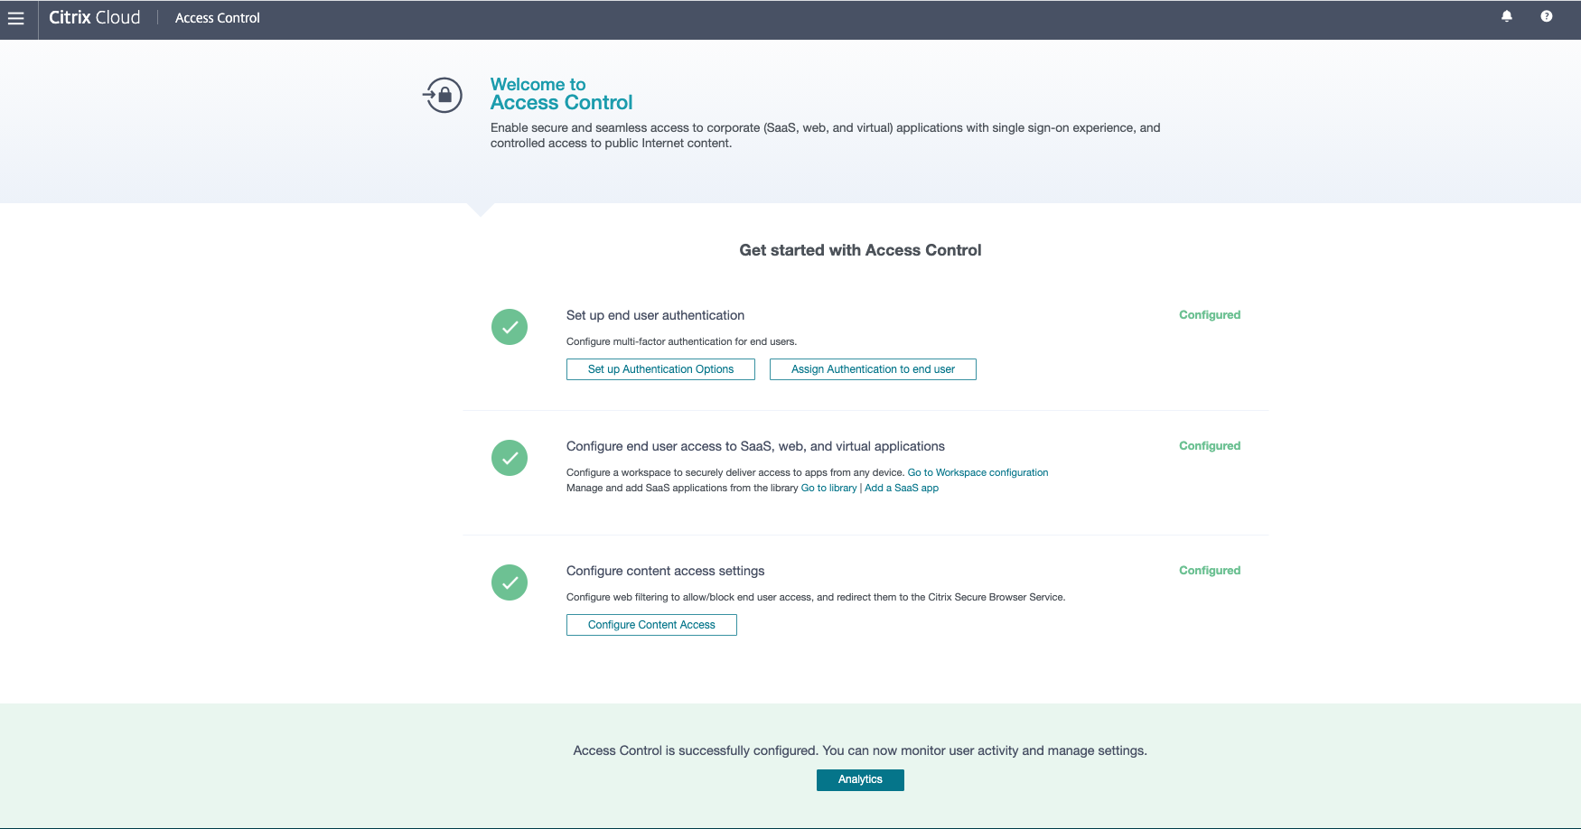Viewport: 1581px width, 829px height.
Task: Click the 'Get started with Access Control' heading
Action: [860, 250]
